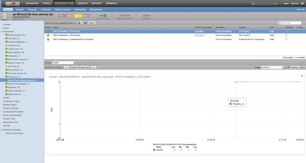Toggle Monitored checkbox for PS2Current2

pyautogui.click(x=286, y=35)
